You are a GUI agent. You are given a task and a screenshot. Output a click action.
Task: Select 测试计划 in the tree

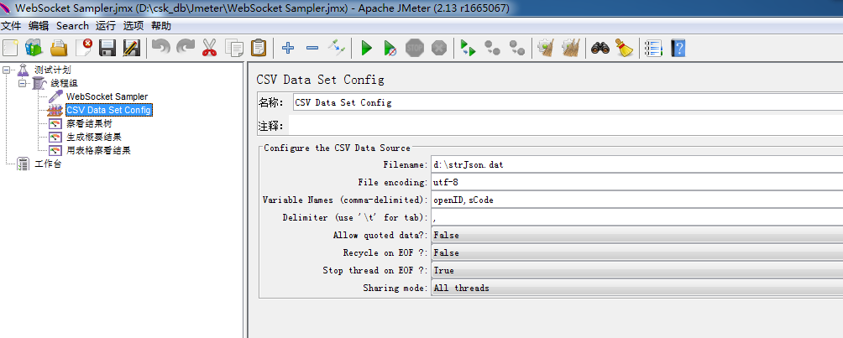coord(53,70)
